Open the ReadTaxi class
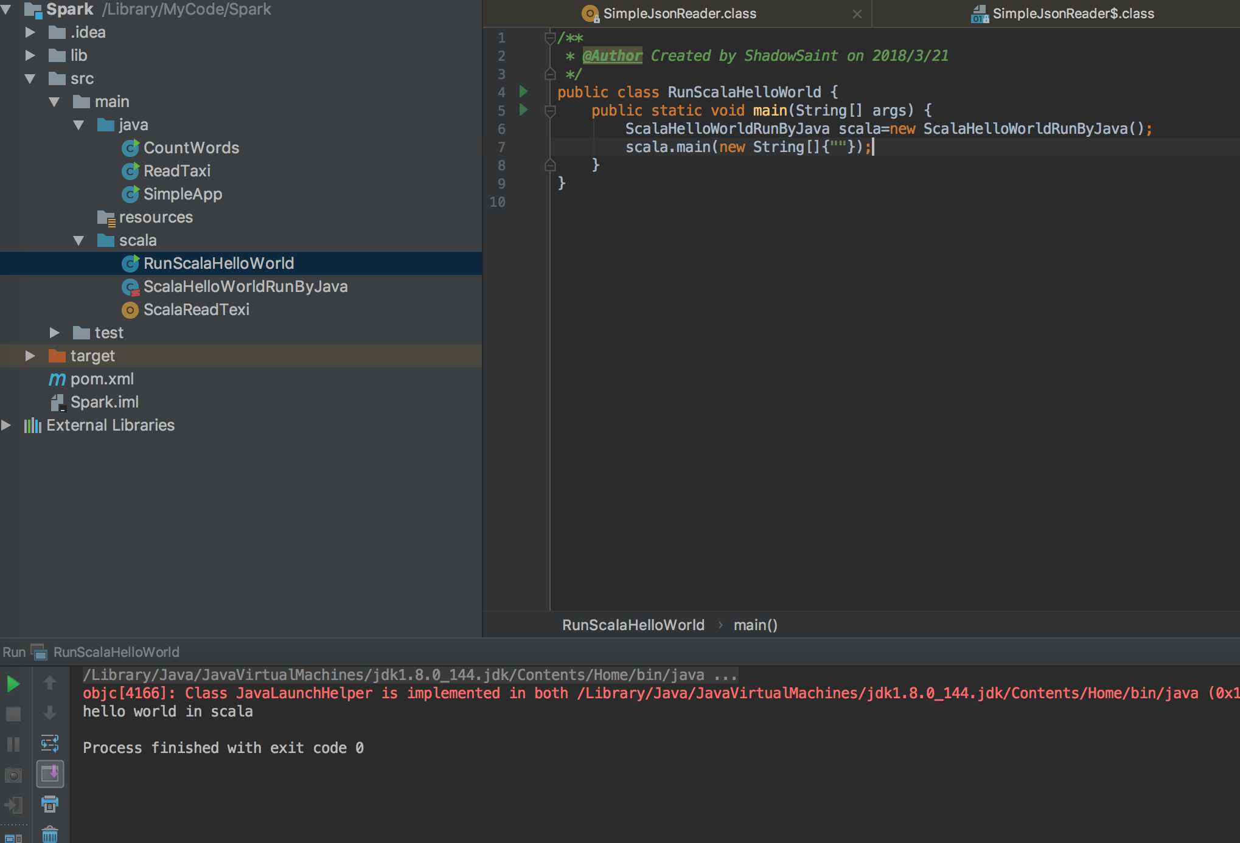 point(177,171)
